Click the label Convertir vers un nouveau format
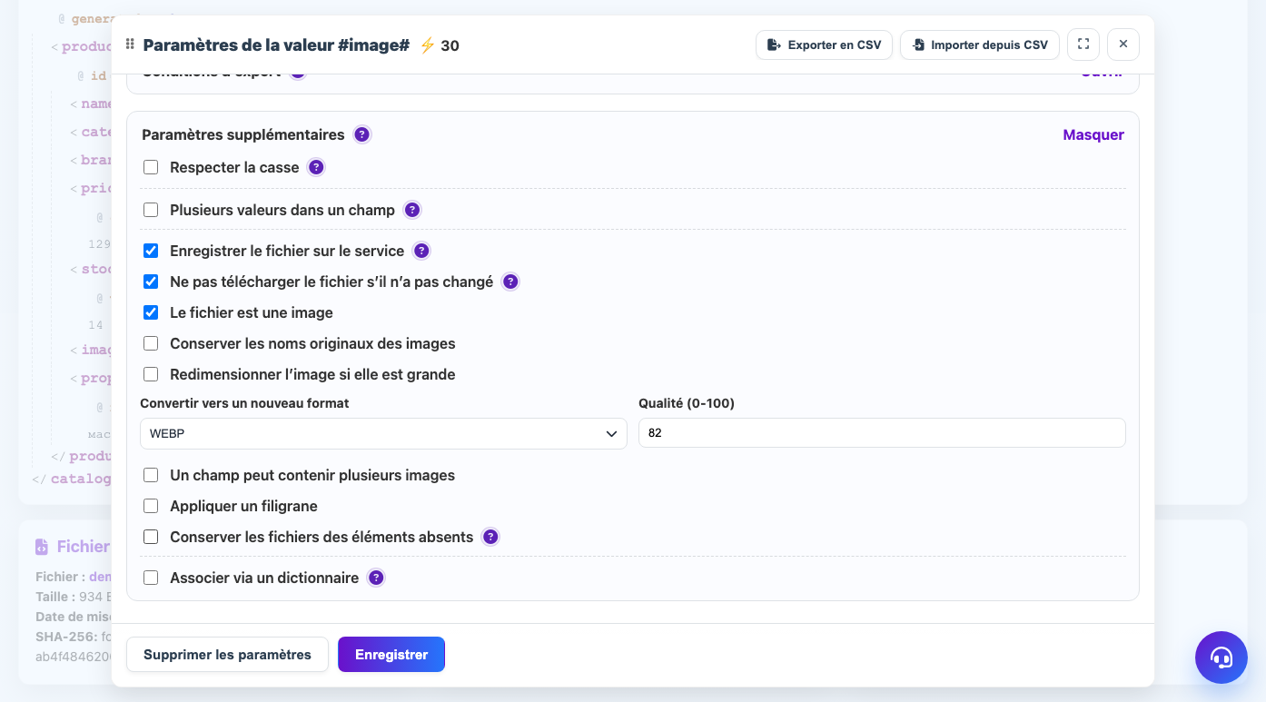 tap(244, 403)
